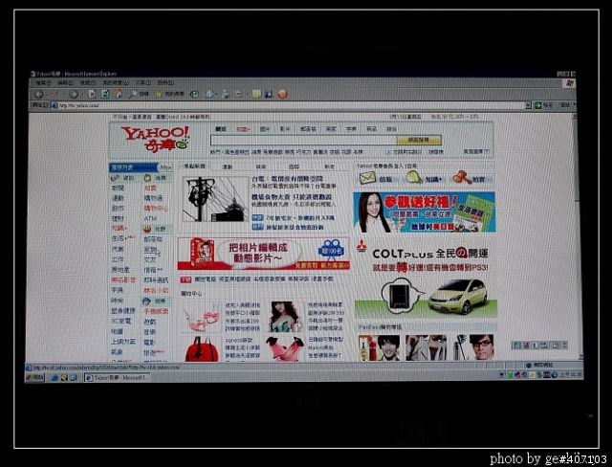The image size is (612, 467).
Task: Open the Yahoo auction gavel icon
Action: tap(462, 177)
